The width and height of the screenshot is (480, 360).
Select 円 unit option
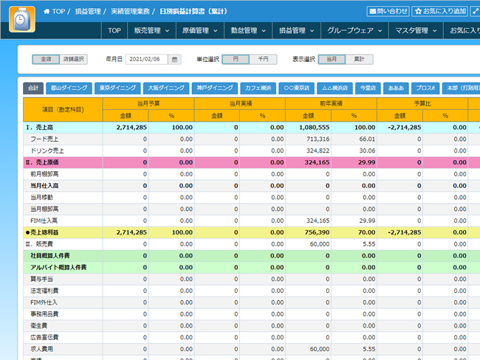pyautogui.click(x=236, y=59)
